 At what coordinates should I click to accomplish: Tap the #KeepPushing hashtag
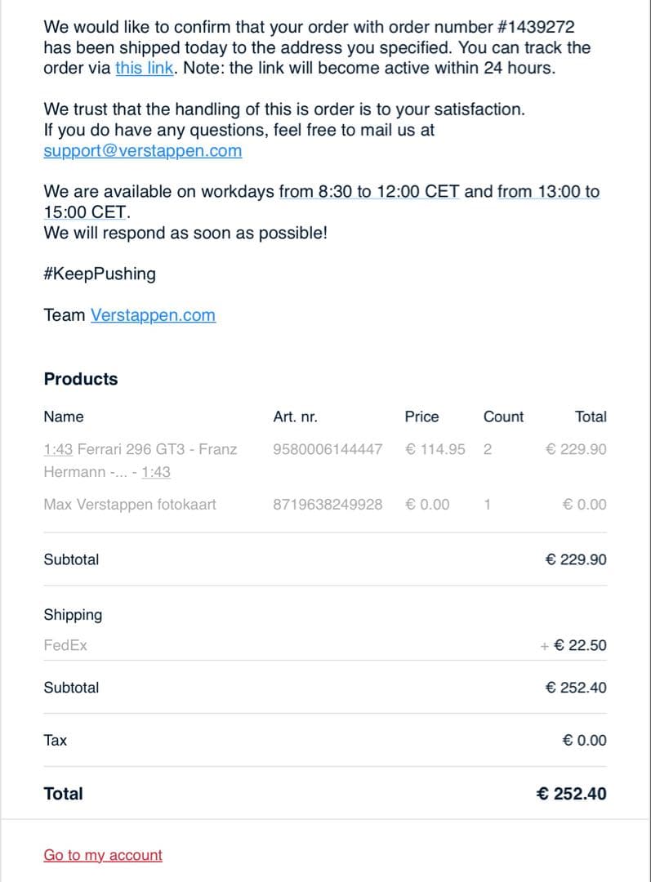[100, 274]
